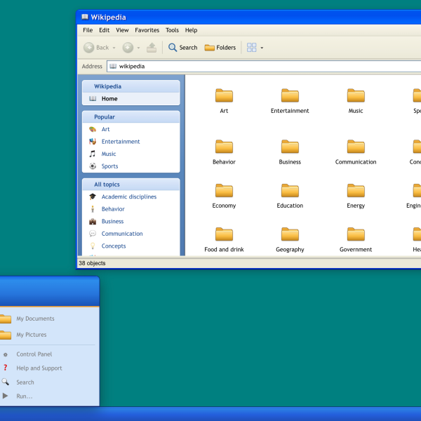Click the Academic disciplines link
Viewport: 421px width, 421px height.
pos(129,196)
